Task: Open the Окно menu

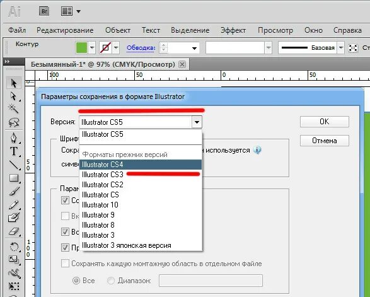Action: 313,30
